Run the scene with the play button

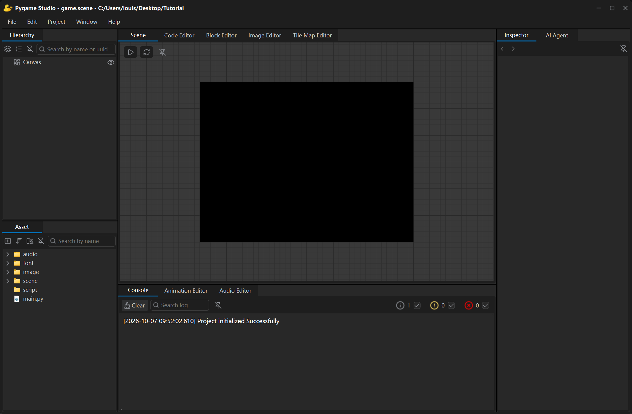[x=131, y=52]
